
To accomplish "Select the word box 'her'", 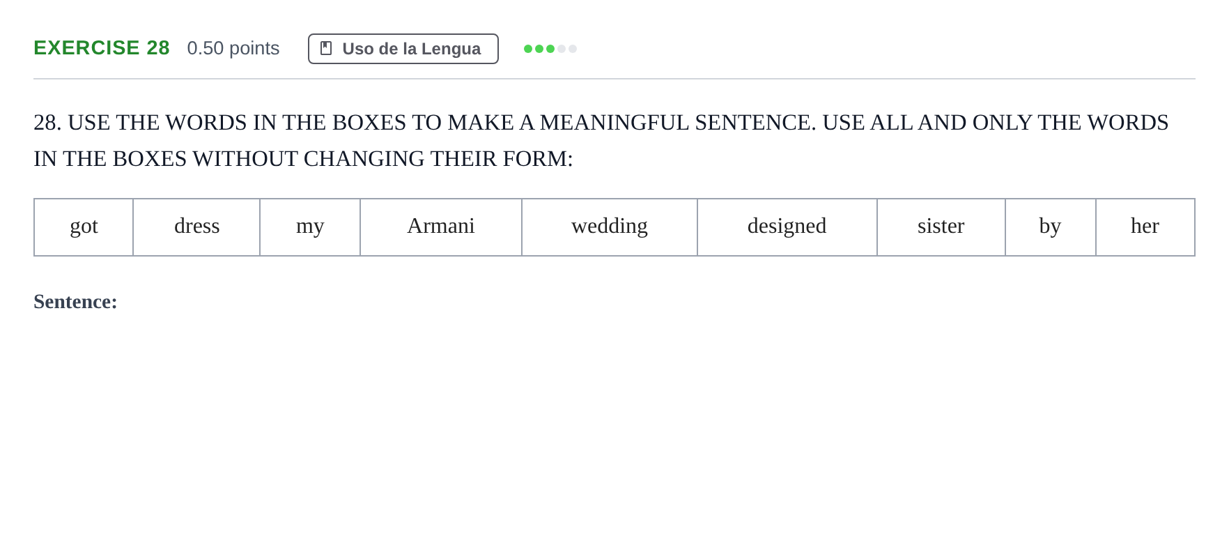I will (x=1145, y=227).
